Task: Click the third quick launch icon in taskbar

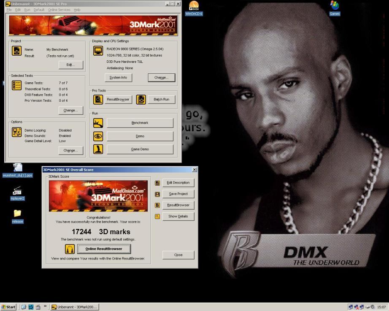Action: [38, 307]
